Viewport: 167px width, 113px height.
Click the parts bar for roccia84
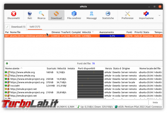[x=90, y=86]
